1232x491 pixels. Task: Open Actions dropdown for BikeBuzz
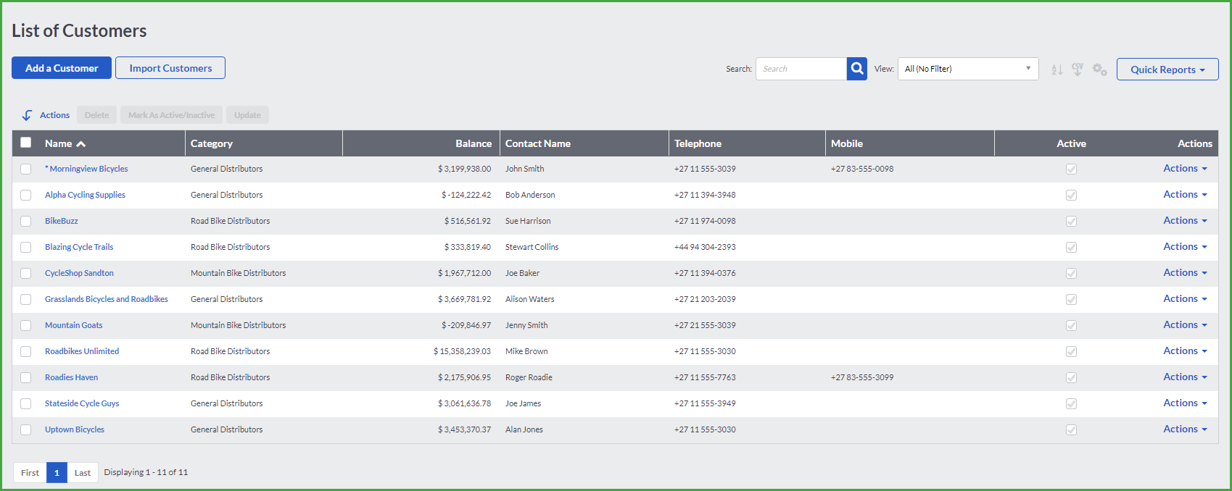tap(1185, 220)
